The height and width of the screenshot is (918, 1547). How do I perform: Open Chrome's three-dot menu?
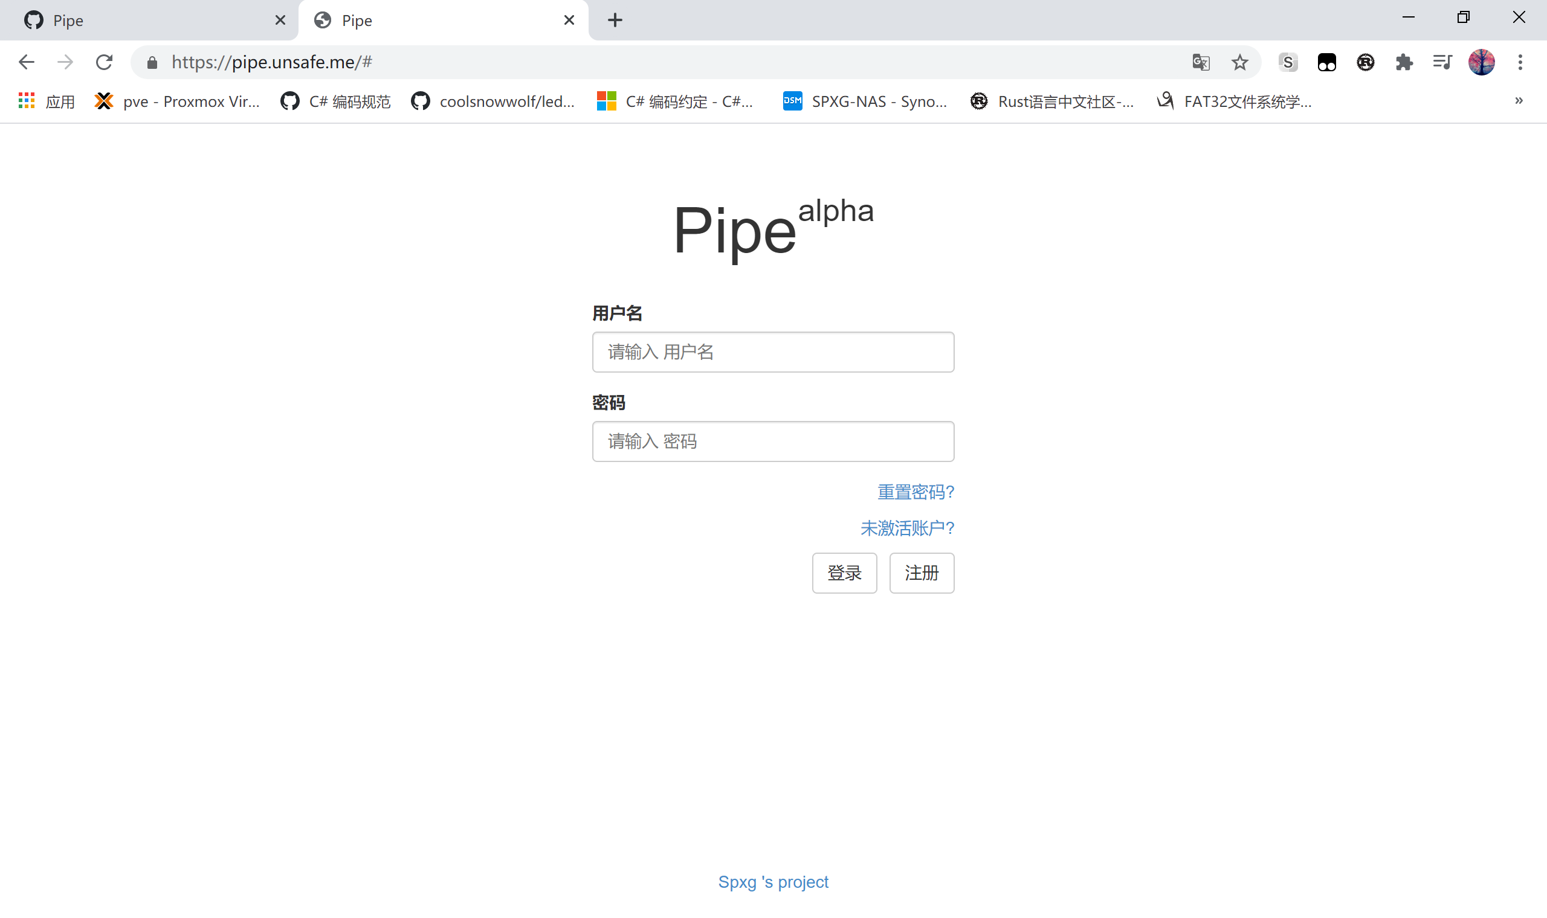(1520, 62)
